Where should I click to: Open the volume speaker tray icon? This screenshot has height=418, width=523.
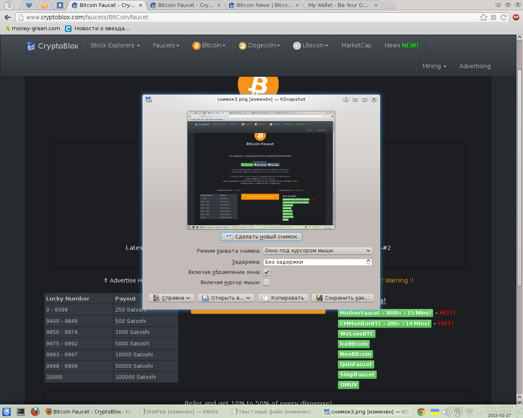pos(446,412)
